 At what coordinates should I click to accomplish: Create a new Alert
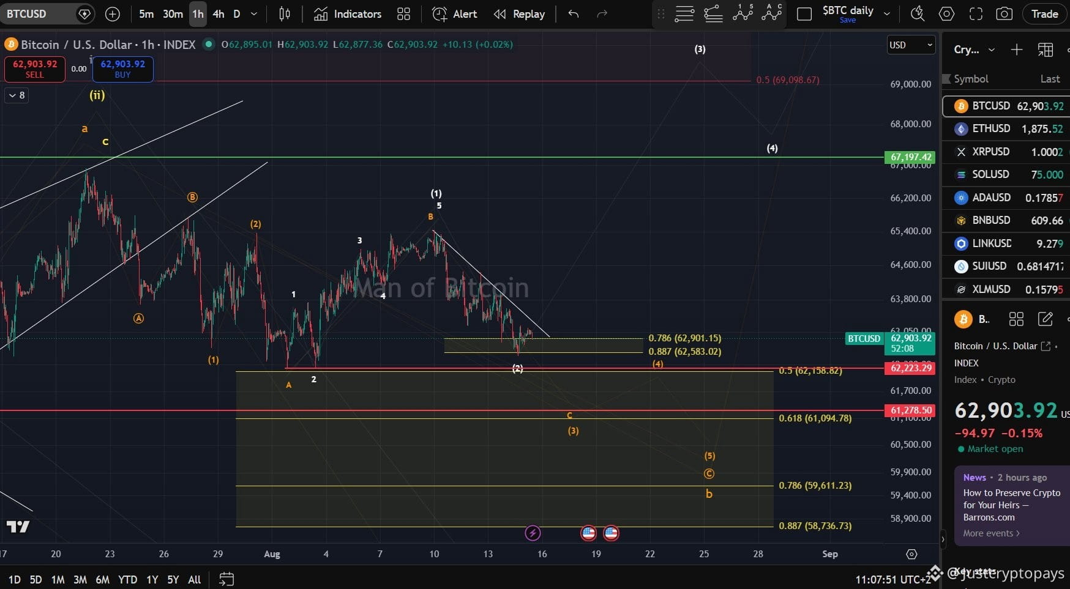(454, 13)
